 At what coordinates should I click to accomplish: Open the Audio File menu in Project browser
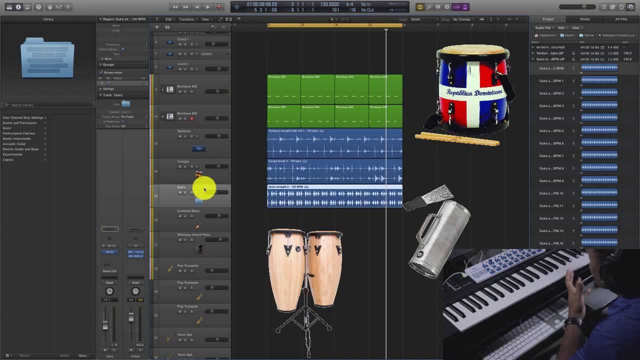pyautogui.click(x=543, y=28)
